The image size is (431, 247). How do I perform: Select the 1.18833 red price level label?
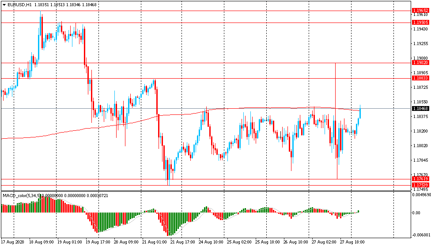click(x=420, y=78)
